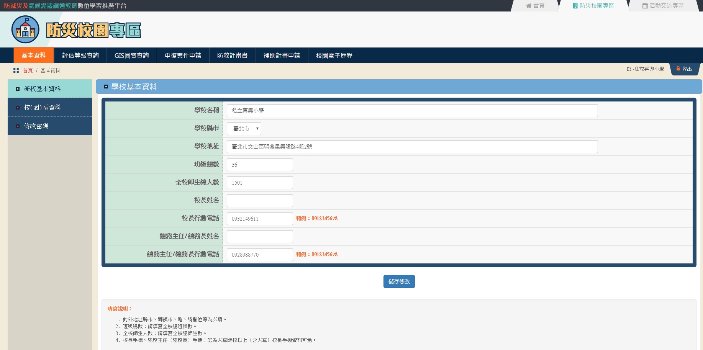Click the 校長姓名 input field
Viewport: 703px width, 350px height.
click(x=260, y=201)
